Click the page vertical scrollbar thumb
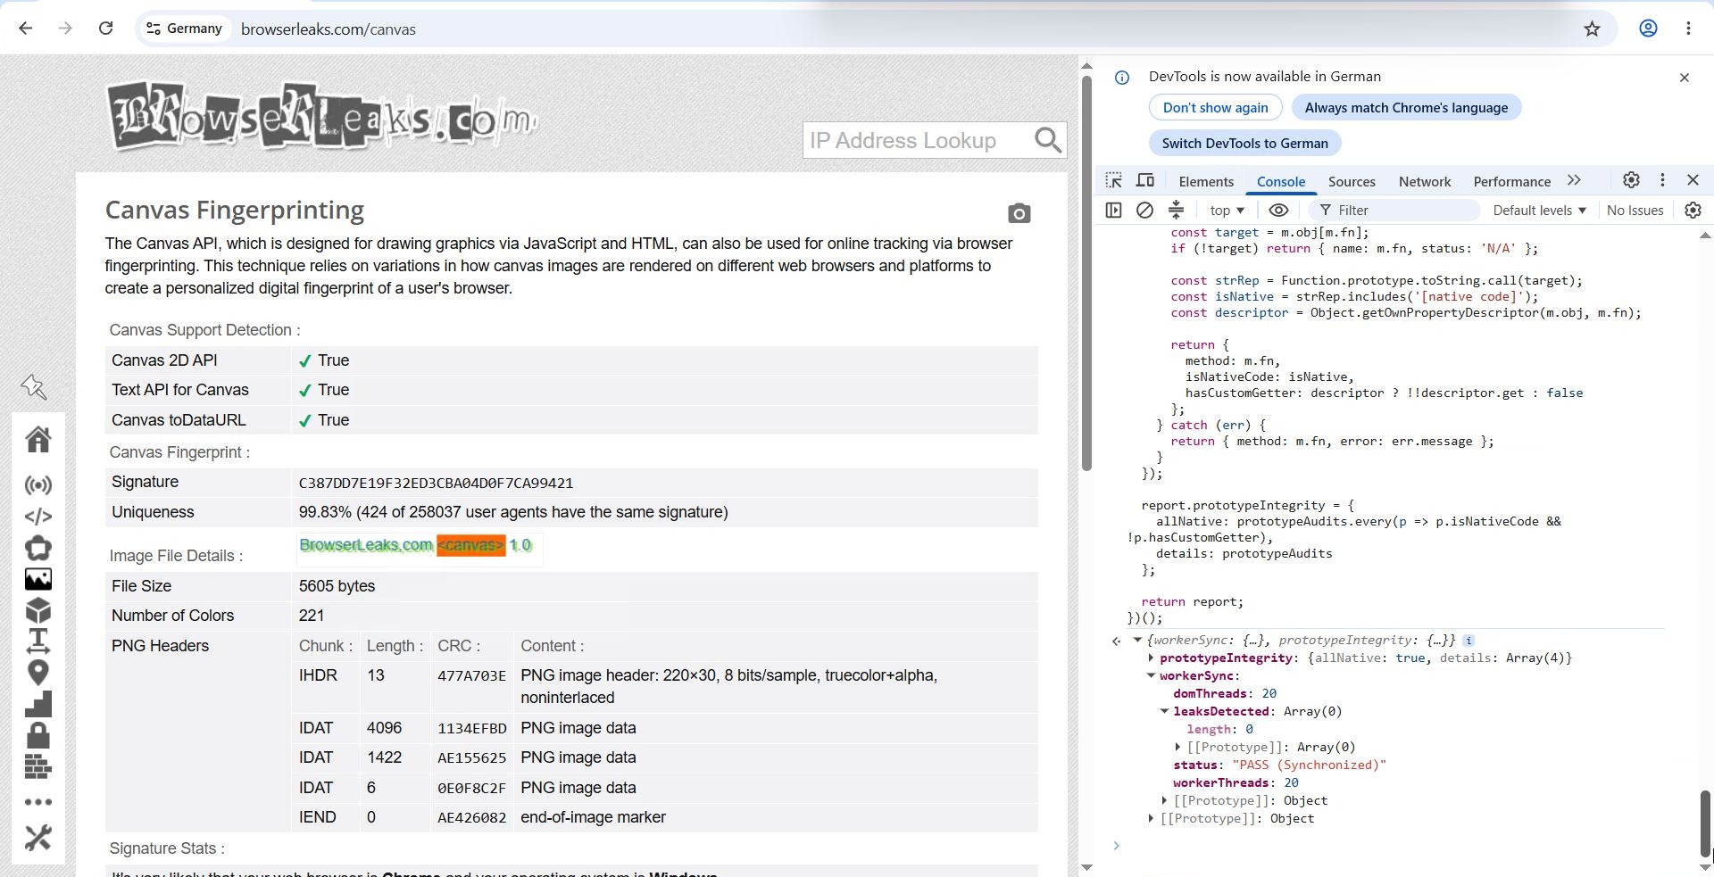Screen dimensions: 1714x877 tap(1086, 273)
